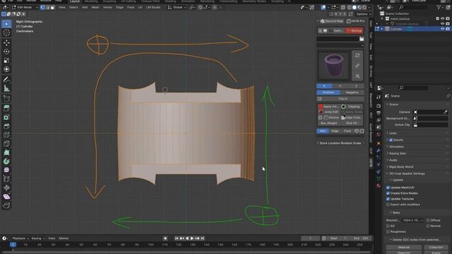The image size is (452, 254).
Task: Select the Poly Build tool
Action: pyautogui.click(x=6, y=152)
